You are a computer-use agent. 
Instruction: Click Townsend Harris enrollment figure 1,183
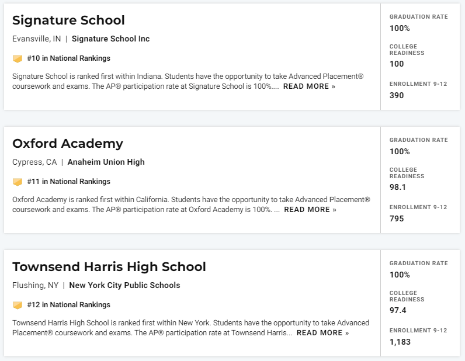(400, 342)
